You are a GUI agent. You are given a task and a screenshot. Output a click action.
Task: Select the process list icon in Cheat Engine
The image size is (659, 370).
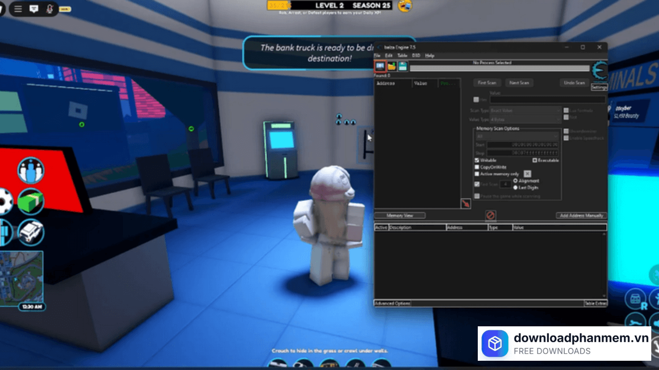(380, 66)
